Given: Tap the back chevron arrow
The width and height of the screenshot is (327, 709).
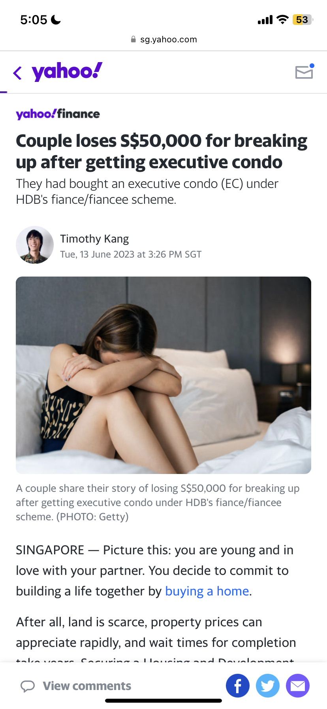Looking at the screenshot, I should coord(17,73).
